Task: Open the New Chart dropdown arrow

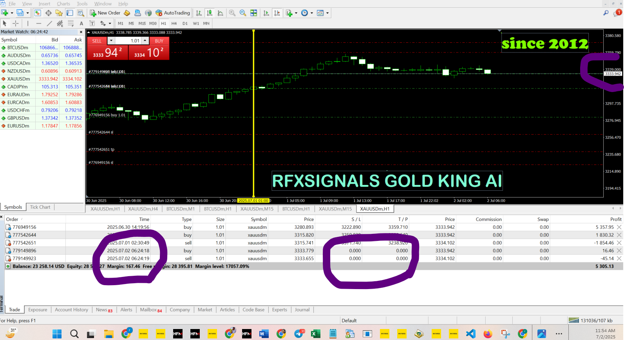Action: coord(12,13)
